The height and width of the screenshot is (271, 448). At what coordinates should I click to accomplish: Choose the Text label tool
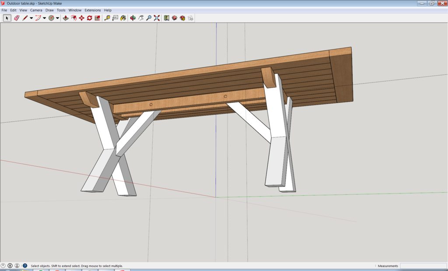coord(115,18)
